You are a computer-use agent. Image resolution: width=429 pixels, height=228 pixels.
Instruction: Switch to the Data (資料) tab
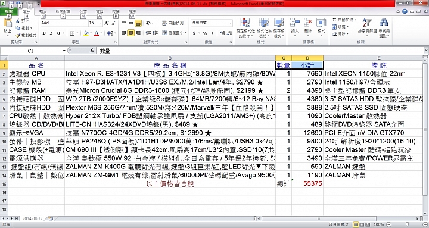(x=100, y=11)
